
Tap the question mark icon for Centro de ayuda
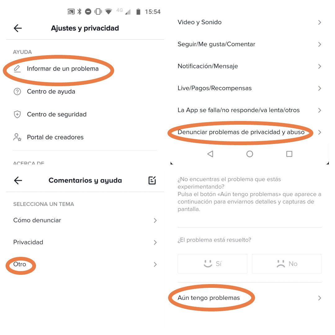(17, 92)
